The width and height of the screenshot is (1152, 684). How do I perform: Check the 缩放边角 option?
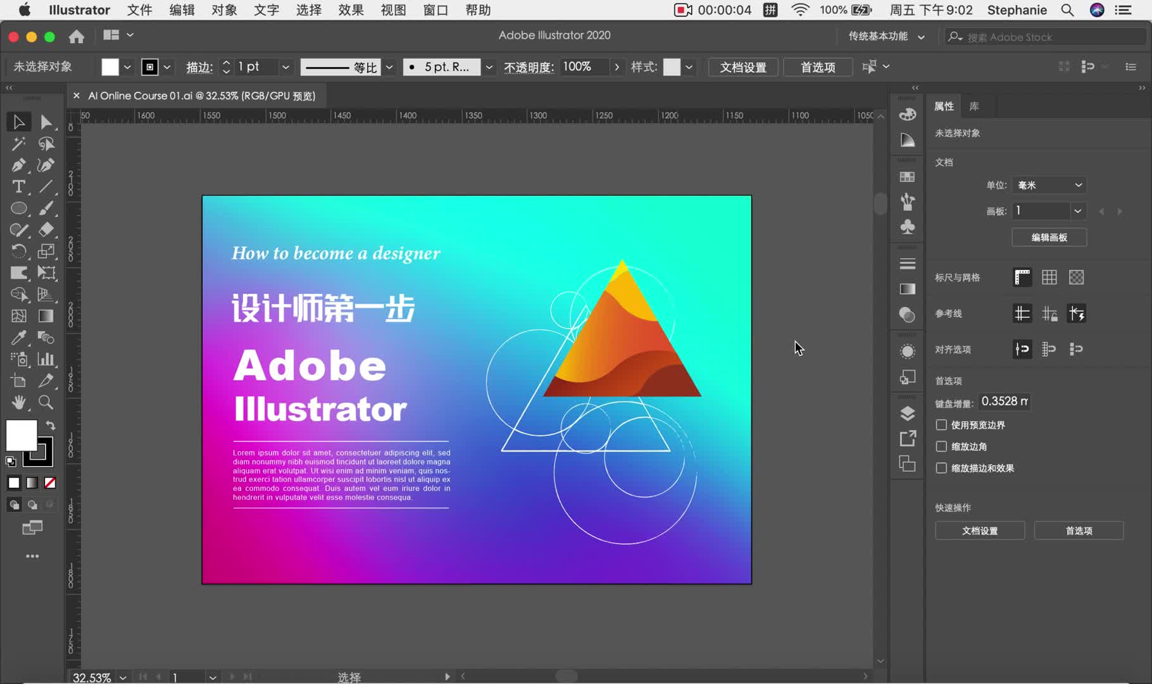click(941, 446)
